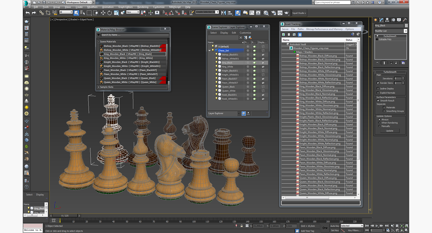Collapse the TurboSmooth rollout header
This screenshot has height=233, width=432.
coord(390,72)
